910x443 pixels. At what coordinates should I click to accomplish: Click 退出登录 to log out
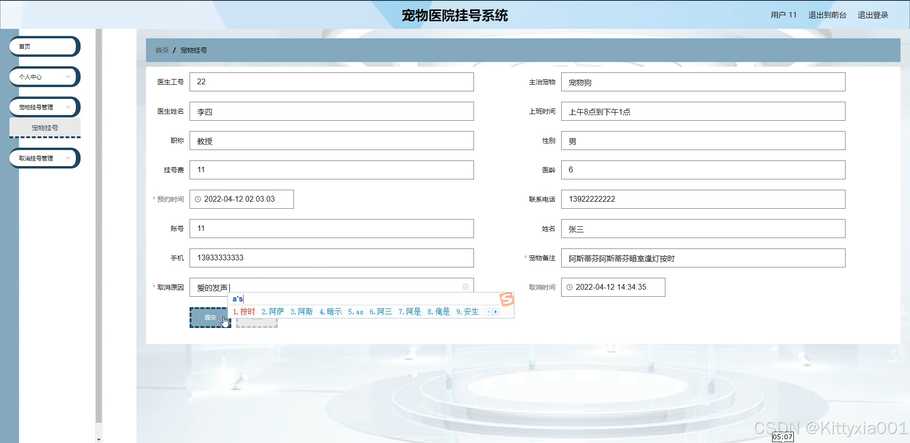click(873, 15)
